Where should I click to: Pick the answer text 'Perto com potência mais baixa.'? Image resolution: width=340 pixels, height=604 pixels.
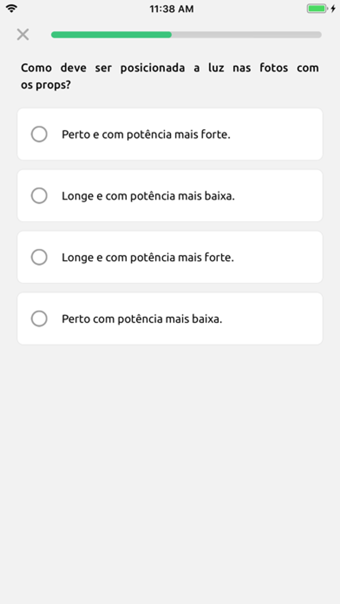click(142, 319)
